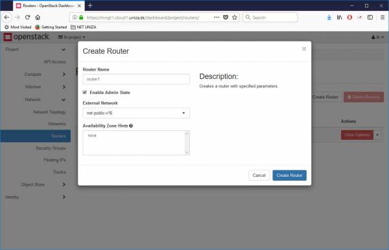389x250 pixels.
Task: Close the Create Router dialog with X
Action: click(x=304, y=49)
